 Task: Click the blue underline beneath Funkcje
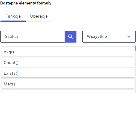point(13,21)
